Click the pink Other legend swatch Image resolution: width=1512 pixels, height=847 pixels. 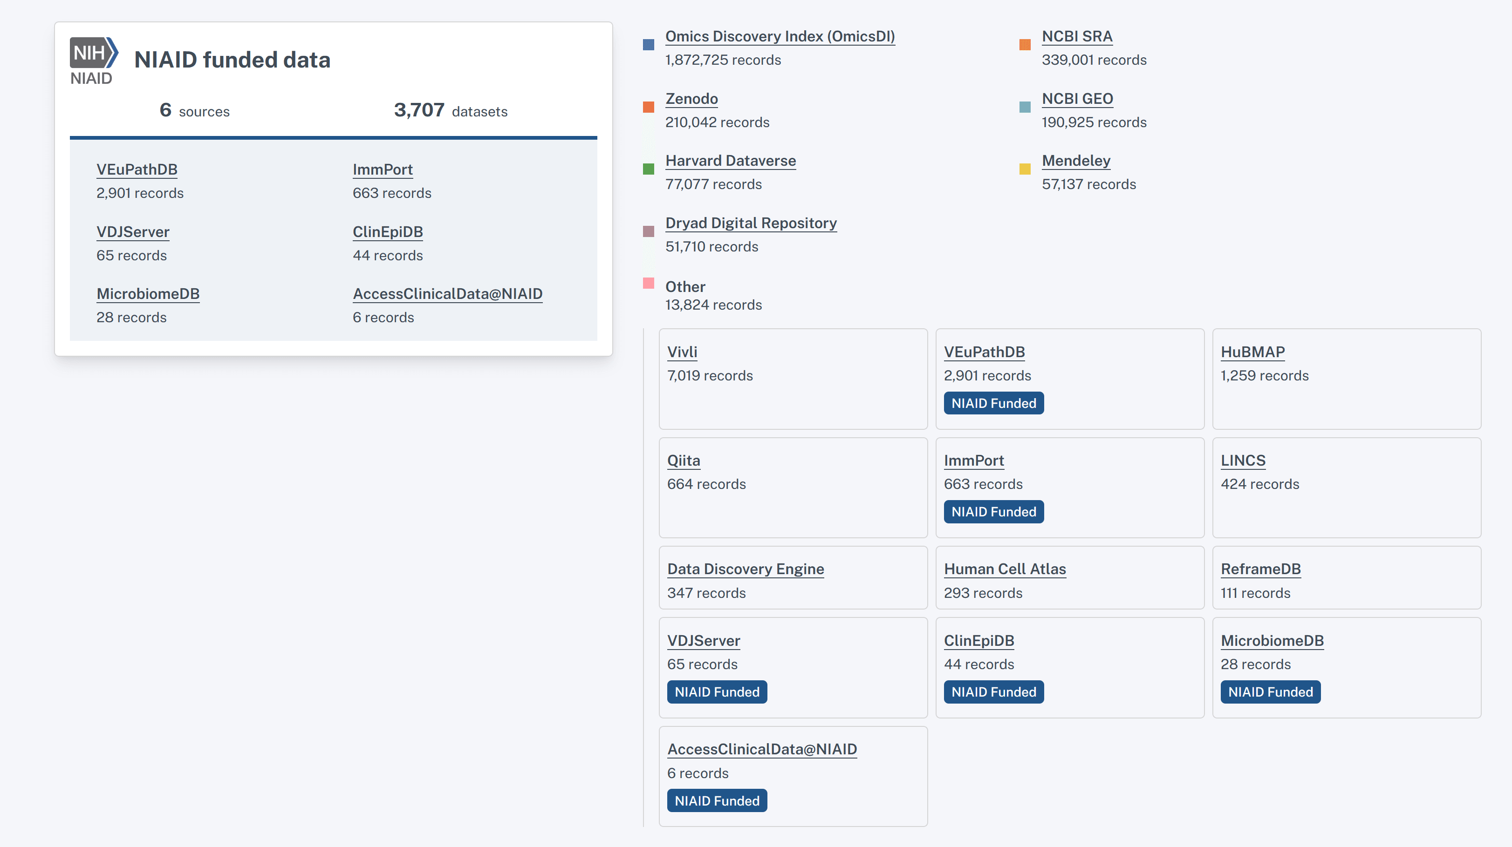[x=649, y=283]
